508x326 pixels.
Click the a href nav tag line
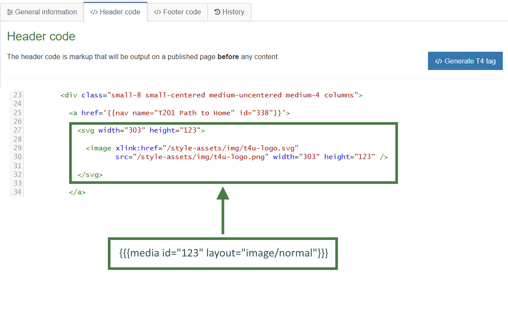pos(179,113)
